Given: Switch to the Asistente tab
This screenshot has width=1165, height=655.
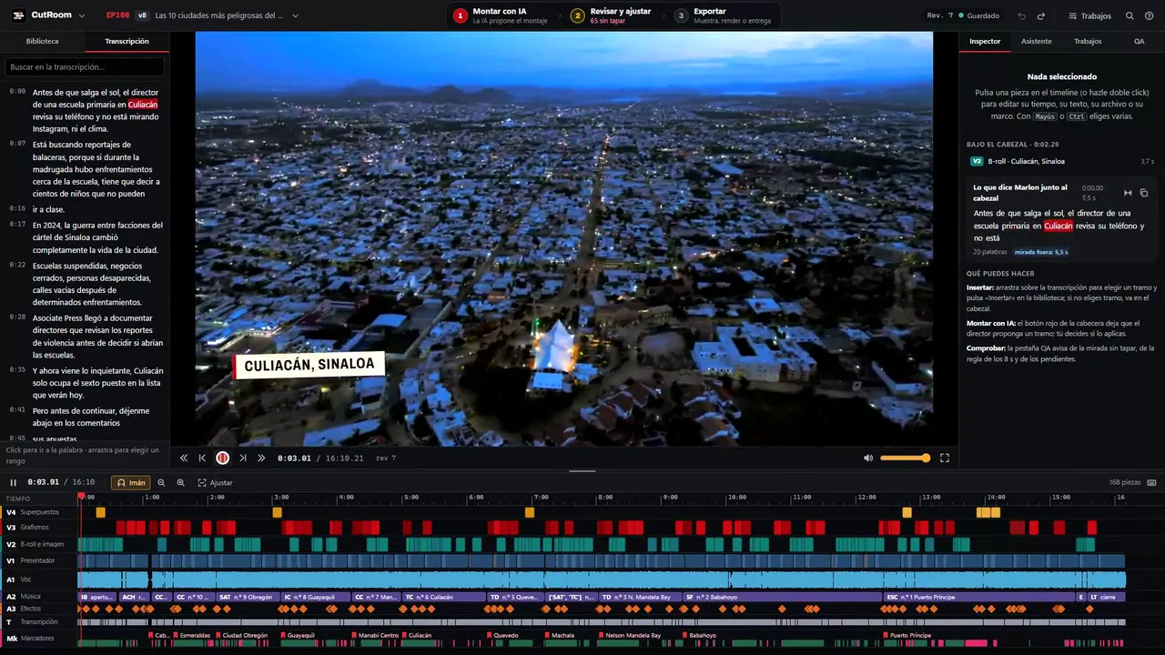Looking at the screenshot, I should pos(1036,41).
